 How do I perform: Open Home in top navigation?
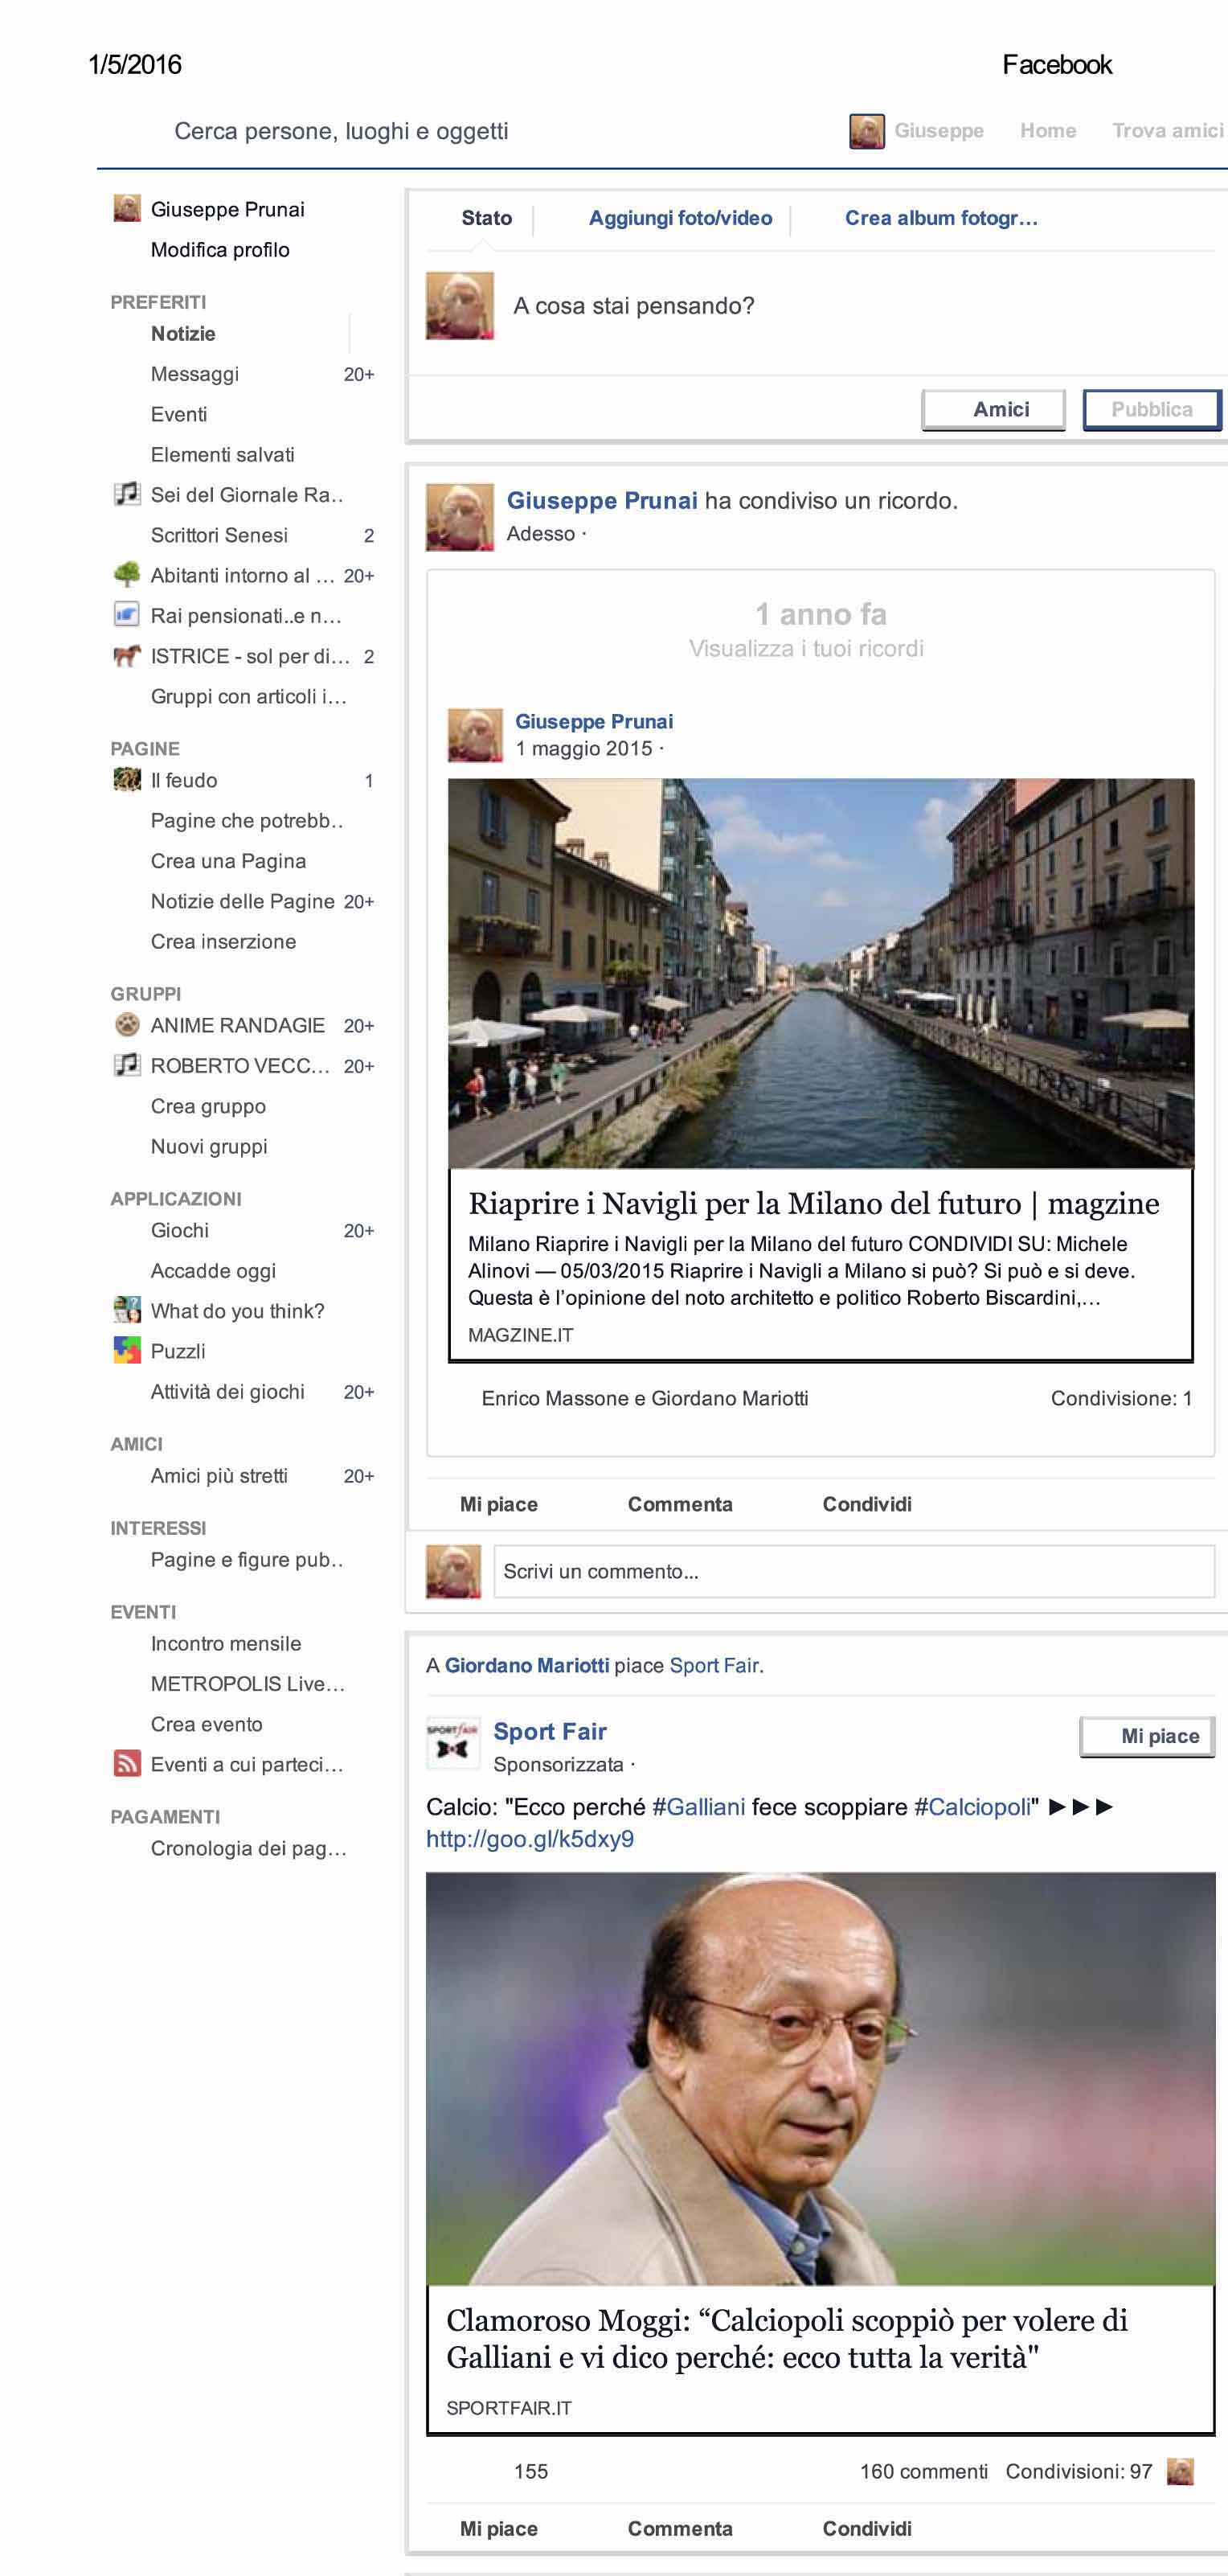point(1048,131)
